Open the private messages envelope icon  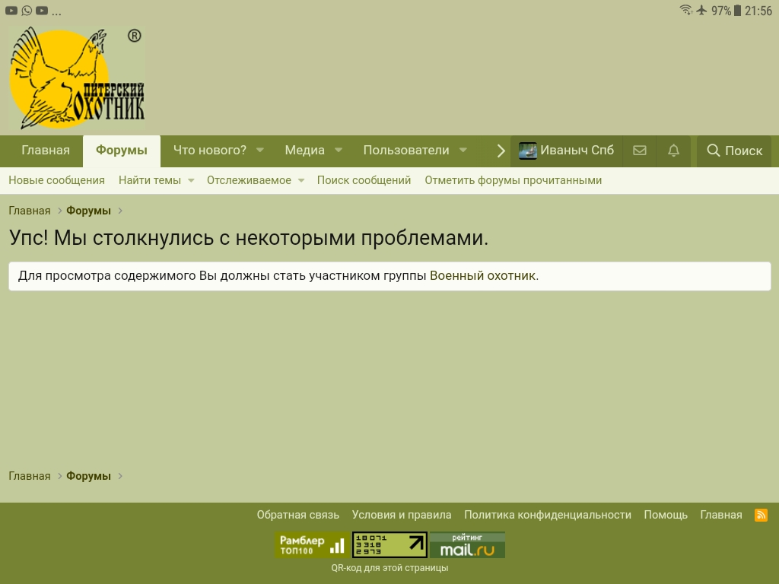640,151
